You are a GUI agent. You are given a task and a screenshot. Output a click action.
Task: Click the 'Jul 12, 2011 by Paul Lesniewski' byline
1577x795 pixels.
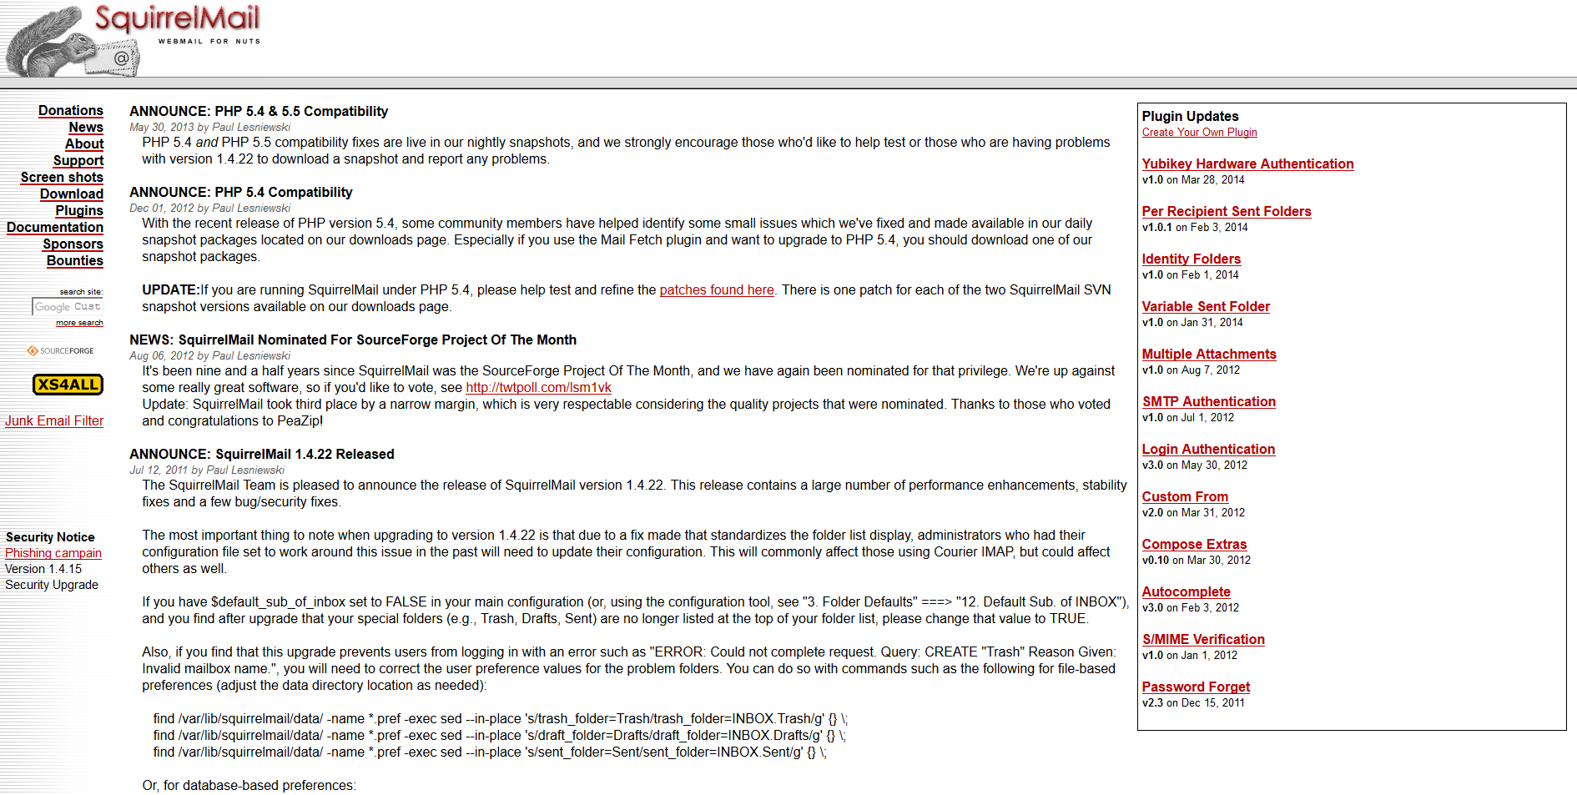point(207,470)
